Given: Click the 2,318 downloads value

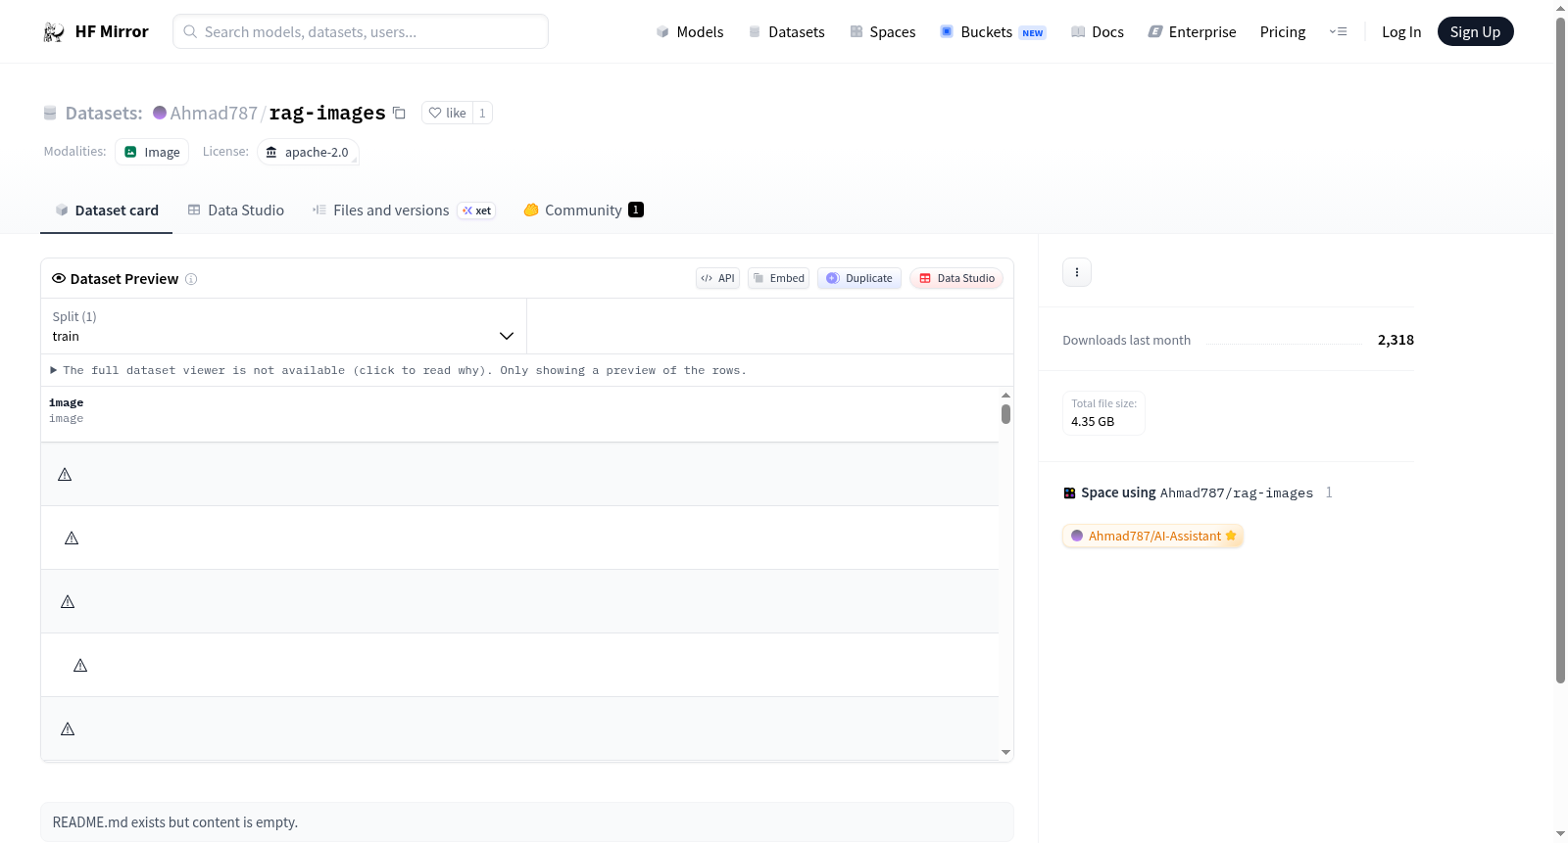Looking at the screenshot, I should pos(1396,340).
